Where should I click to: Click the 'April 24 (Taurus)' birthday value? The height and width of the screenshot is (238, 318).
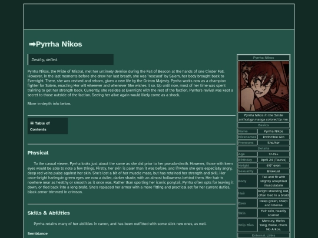pos(273,160)
